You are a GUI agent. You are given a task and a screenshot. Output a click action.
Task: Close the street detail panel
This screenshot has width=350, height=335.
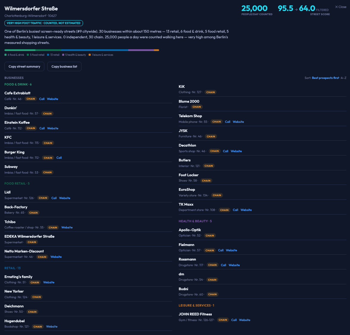(x=340, y=7)
